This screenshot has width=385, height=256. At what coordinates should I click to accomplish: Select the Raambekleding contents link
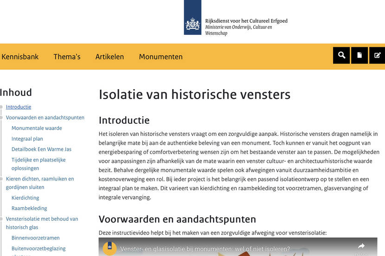(29, 208)
